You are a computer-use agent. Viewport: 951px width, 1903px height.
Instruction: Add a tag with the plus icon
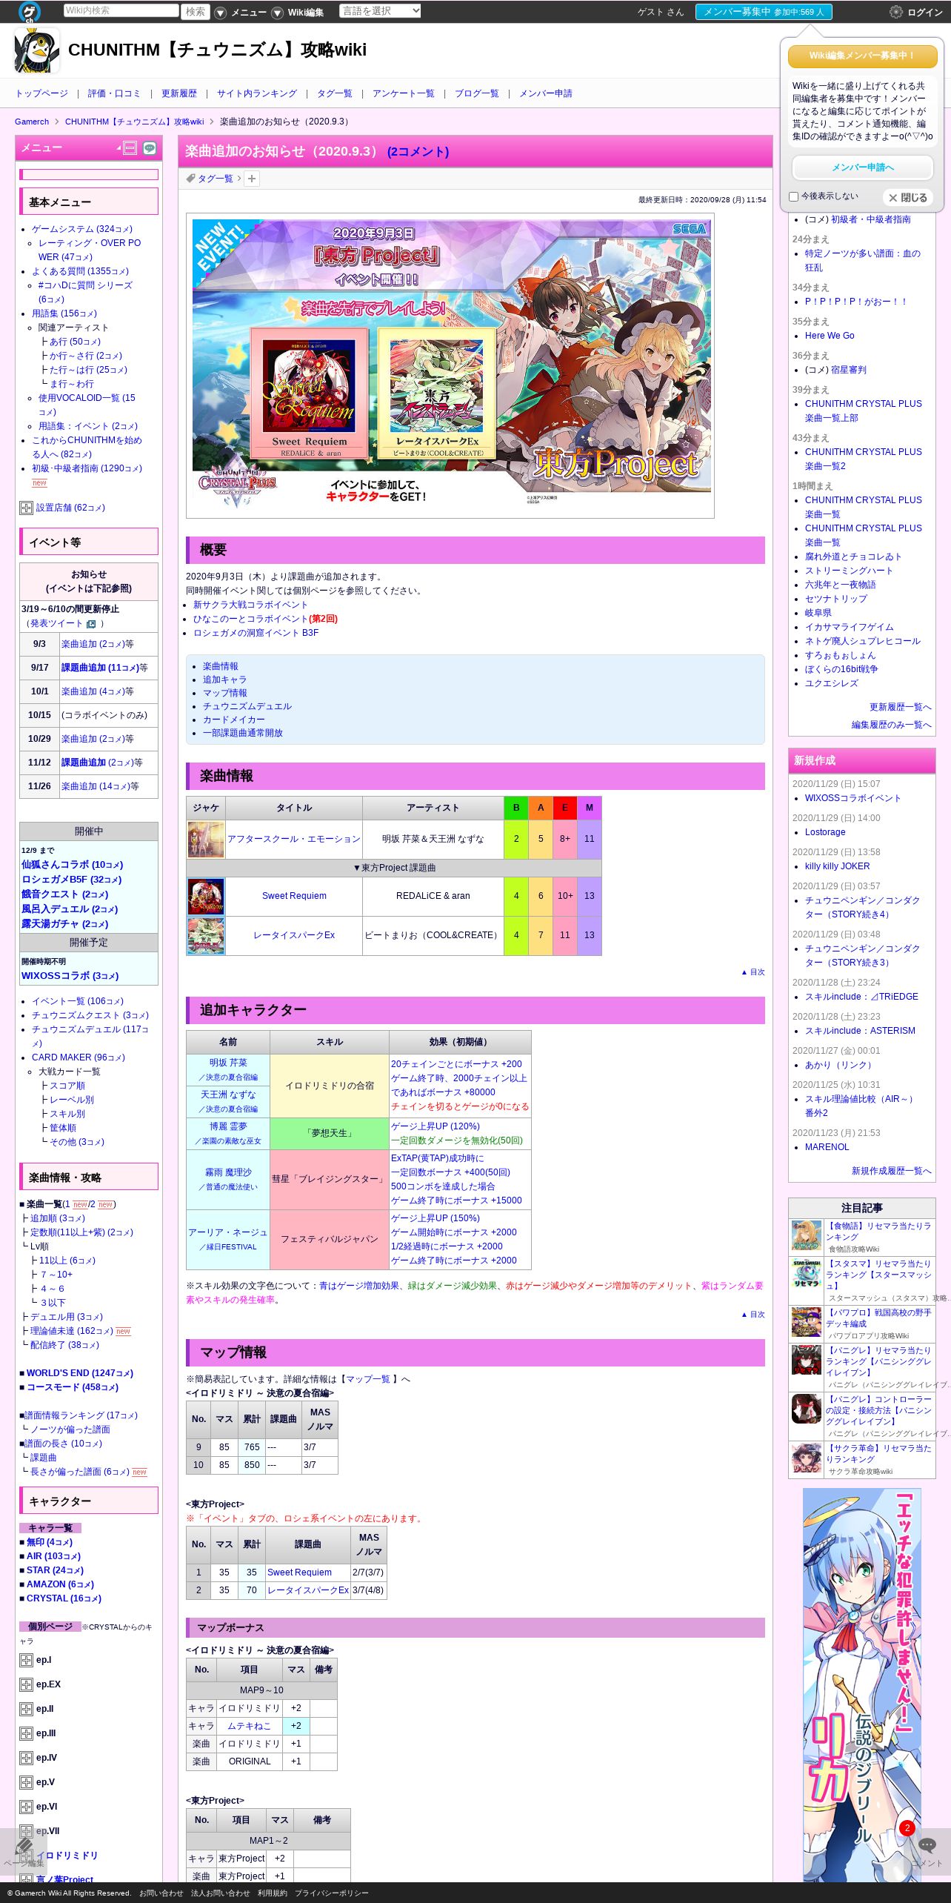tap(252, 179)
